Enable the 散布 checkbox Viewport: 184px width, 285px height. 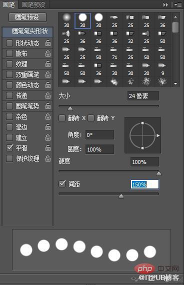click(x=9, y=53)
